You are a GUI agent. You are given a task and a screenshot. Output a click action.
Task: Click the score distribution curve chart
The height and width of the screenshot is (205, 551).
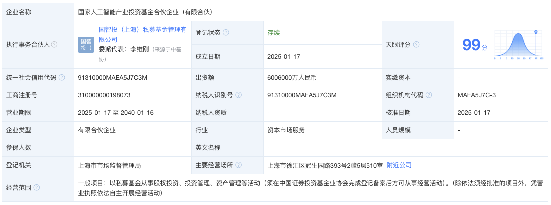coord(519,45)
